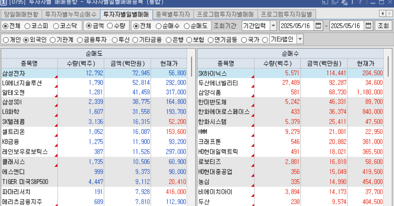Select the 비에이치아이 stock row
This screenshot has width=394, height=206.
pyautogui.click(x=291, y=192)
